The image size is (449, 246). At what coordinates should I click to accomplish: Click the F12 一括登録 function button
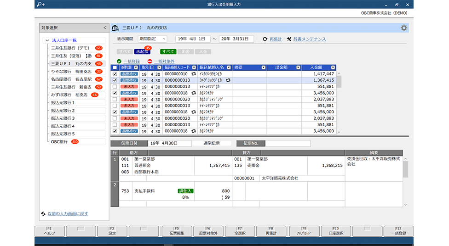click(398, 231)
